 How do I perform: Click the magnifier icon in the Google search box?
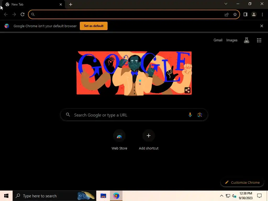(x=68, y=115)
